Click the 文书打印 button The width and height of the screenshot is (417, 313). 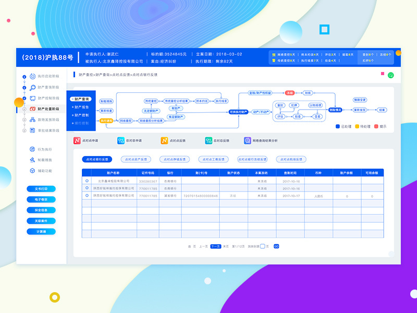(x=41, y=188)
